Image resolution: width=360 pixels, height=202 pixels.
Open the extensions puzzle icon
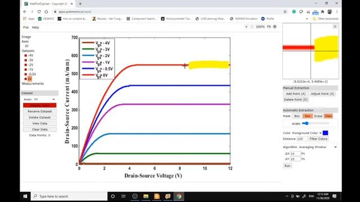pos(322,12)
